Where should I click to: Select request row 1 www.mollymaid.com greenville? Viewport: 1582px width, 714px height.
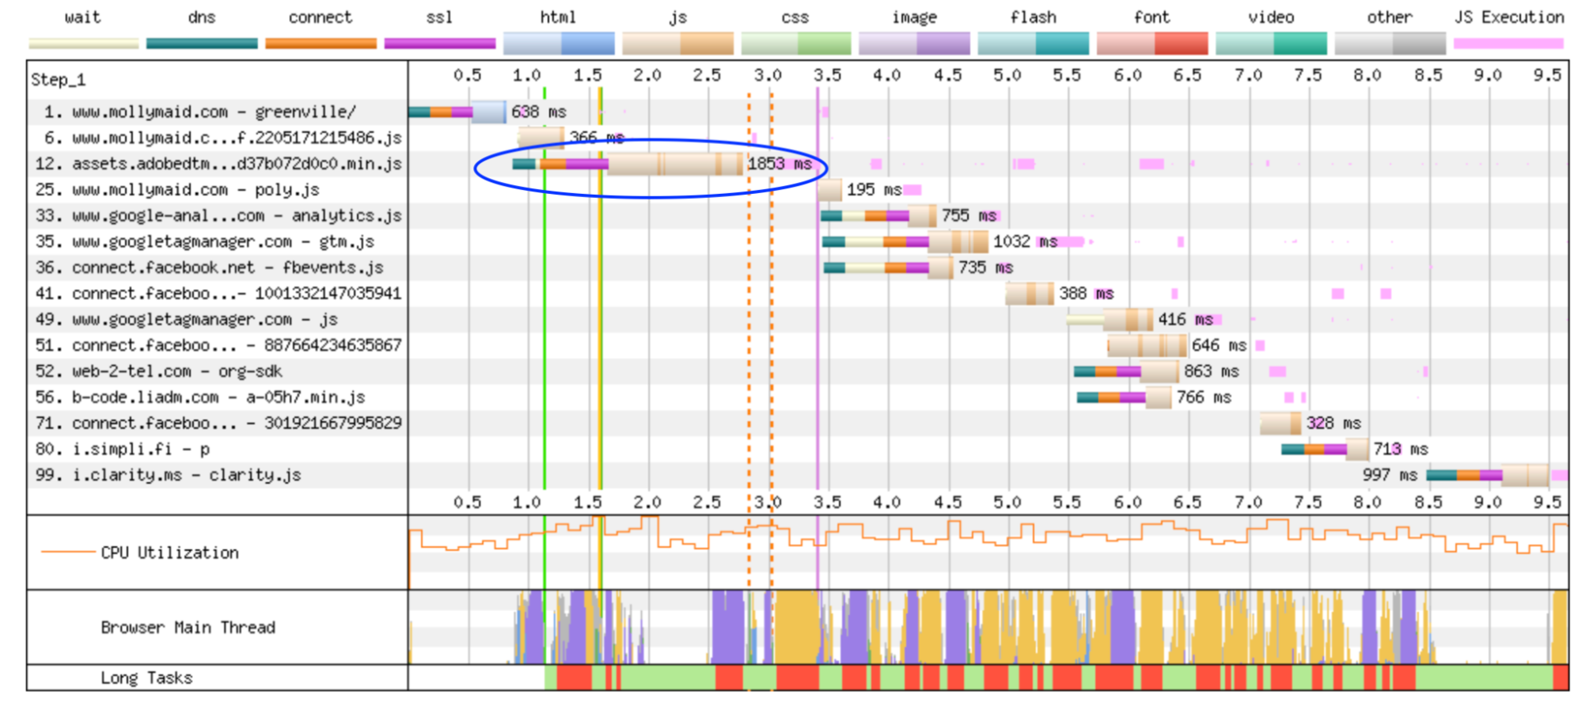tap(214, 112)
